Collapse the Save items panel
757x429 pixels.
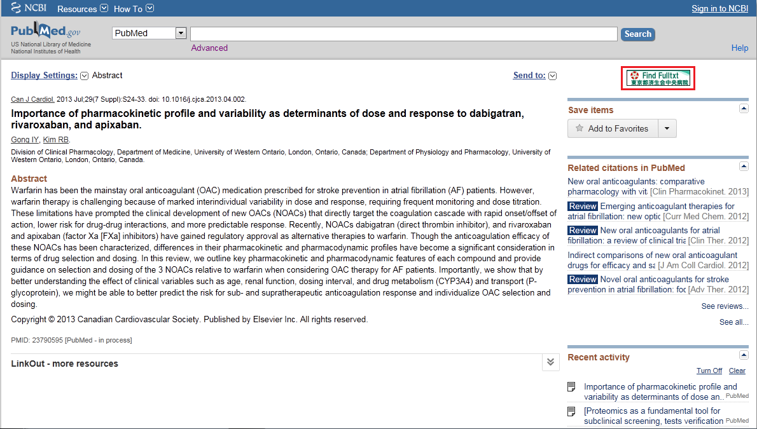click(x=744, y=109)
